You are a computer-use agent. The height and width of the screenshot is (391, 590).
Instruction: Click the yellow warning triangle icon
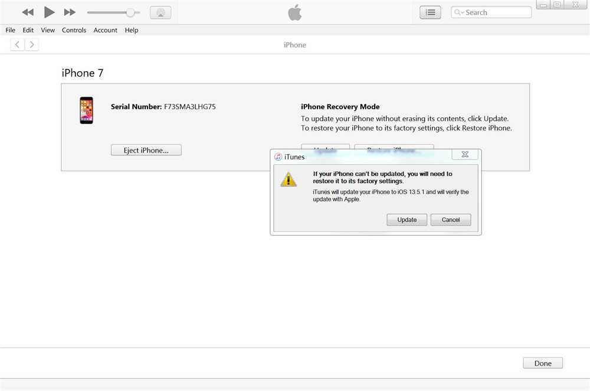[x=289, y=180]
